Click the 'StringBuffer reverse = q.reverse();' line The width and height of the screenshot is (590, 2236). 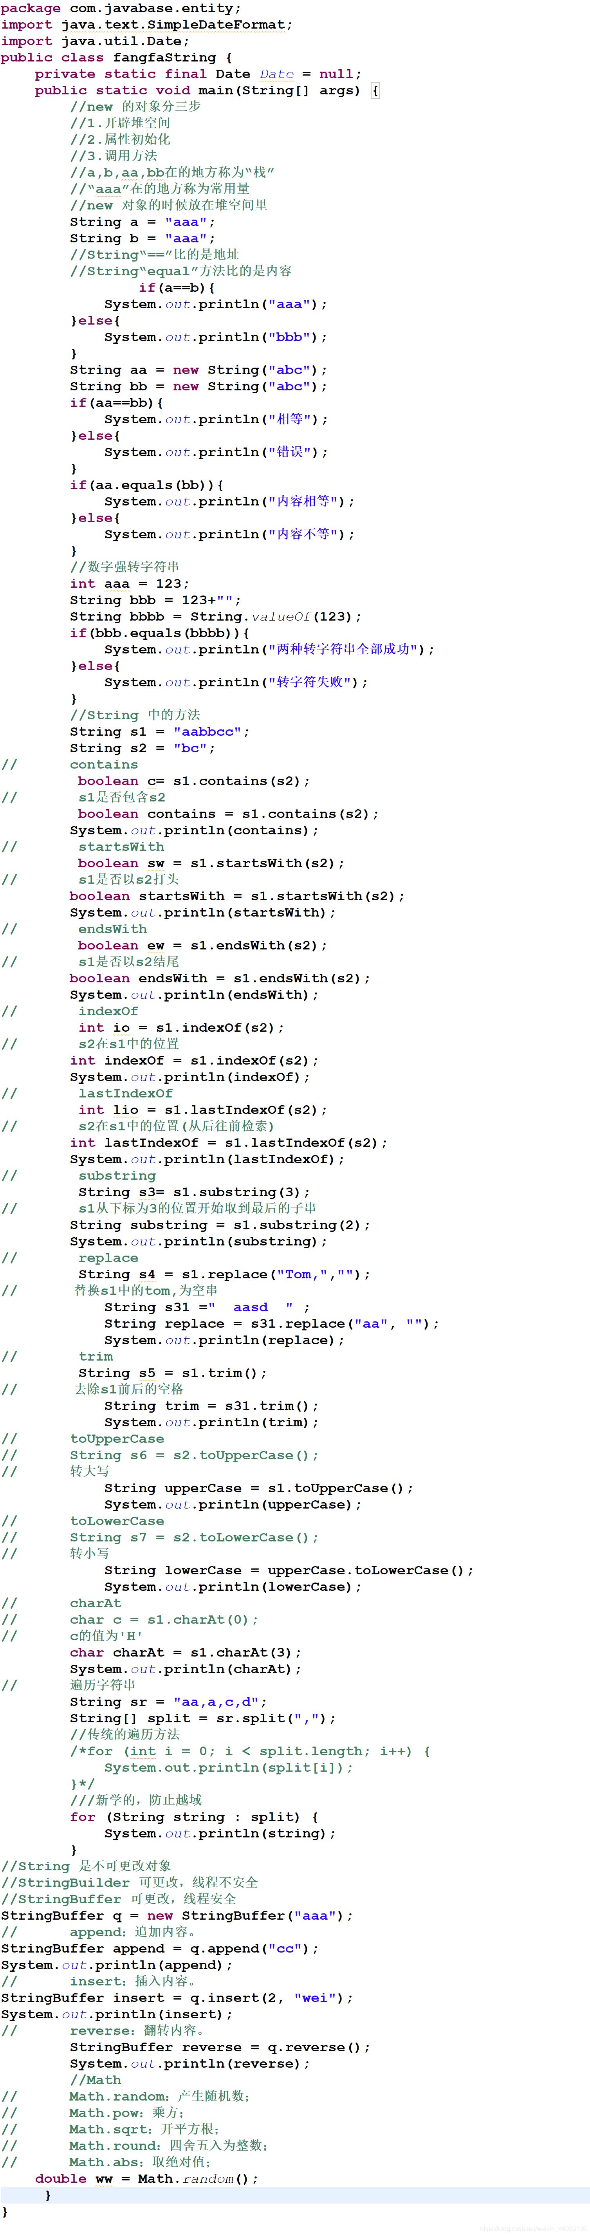[220, 2048]
